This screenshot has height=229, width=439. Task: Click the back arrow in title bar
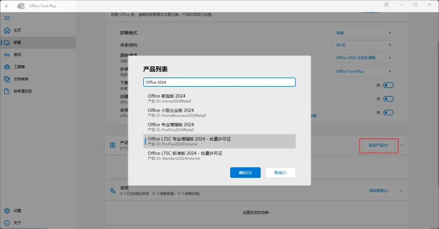(7, 6)
